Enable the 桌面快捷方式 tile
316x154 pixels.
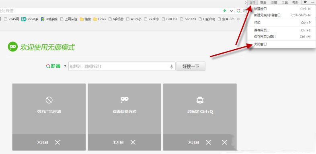click(x=125, y=117)
